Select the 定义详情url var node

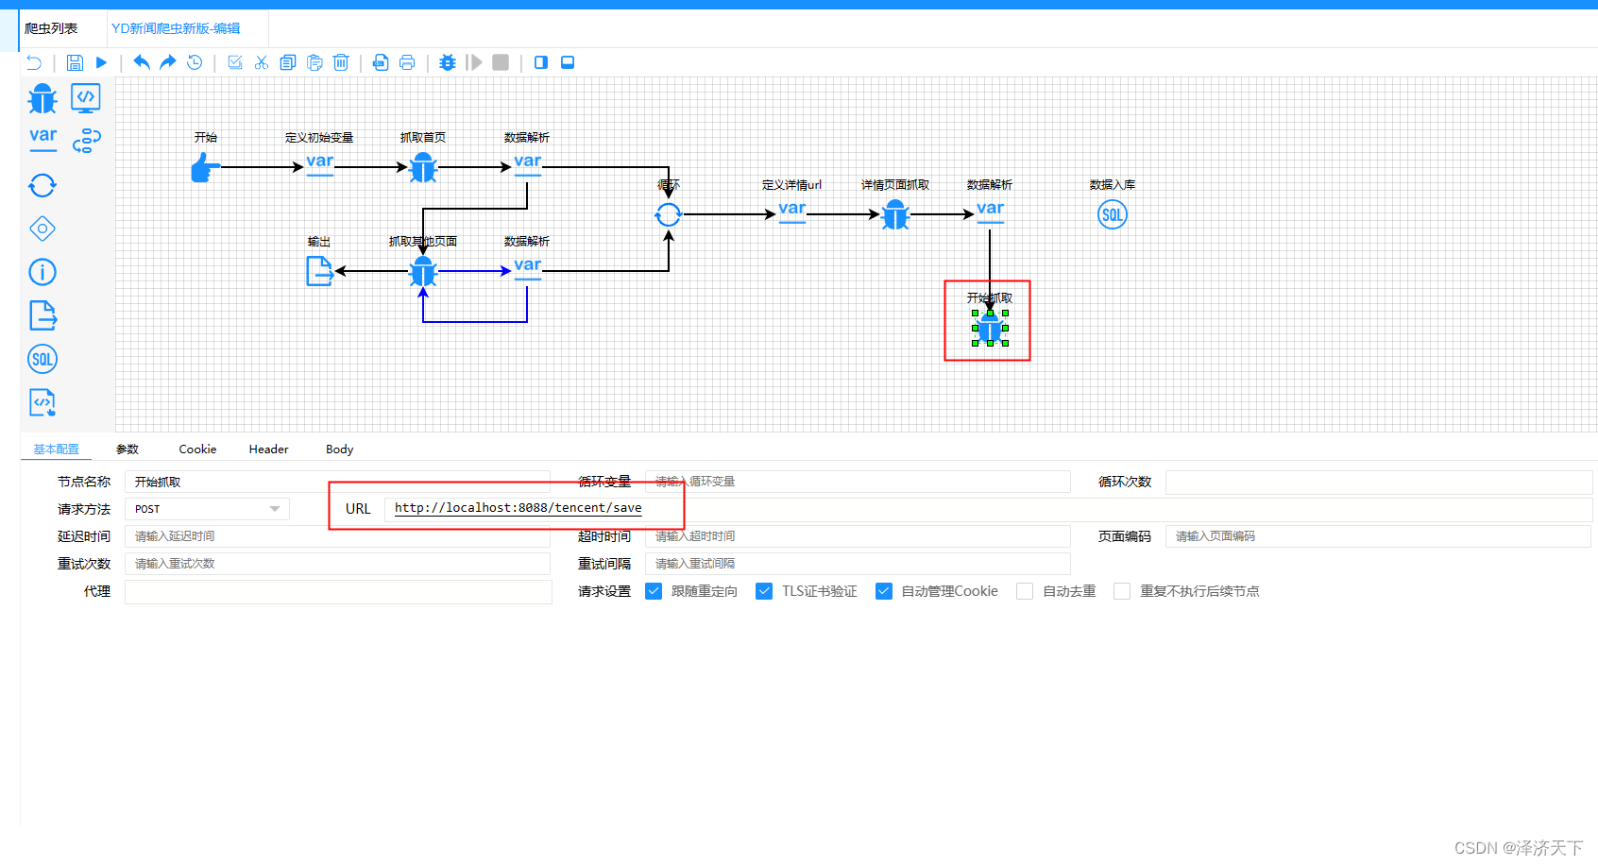(x=791, y=212)
